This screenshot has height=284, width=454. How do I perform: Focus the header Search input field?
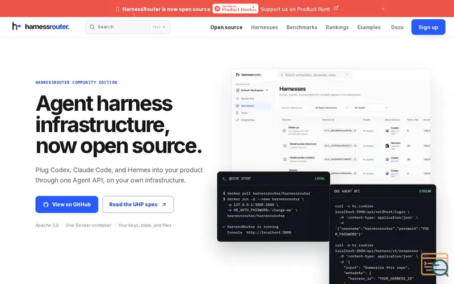(128, 27)
